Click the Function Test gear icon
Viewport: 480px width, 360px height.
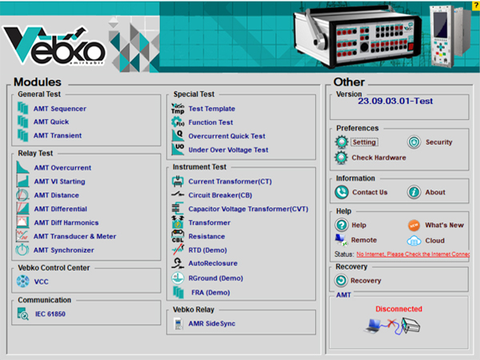point(178,122)
